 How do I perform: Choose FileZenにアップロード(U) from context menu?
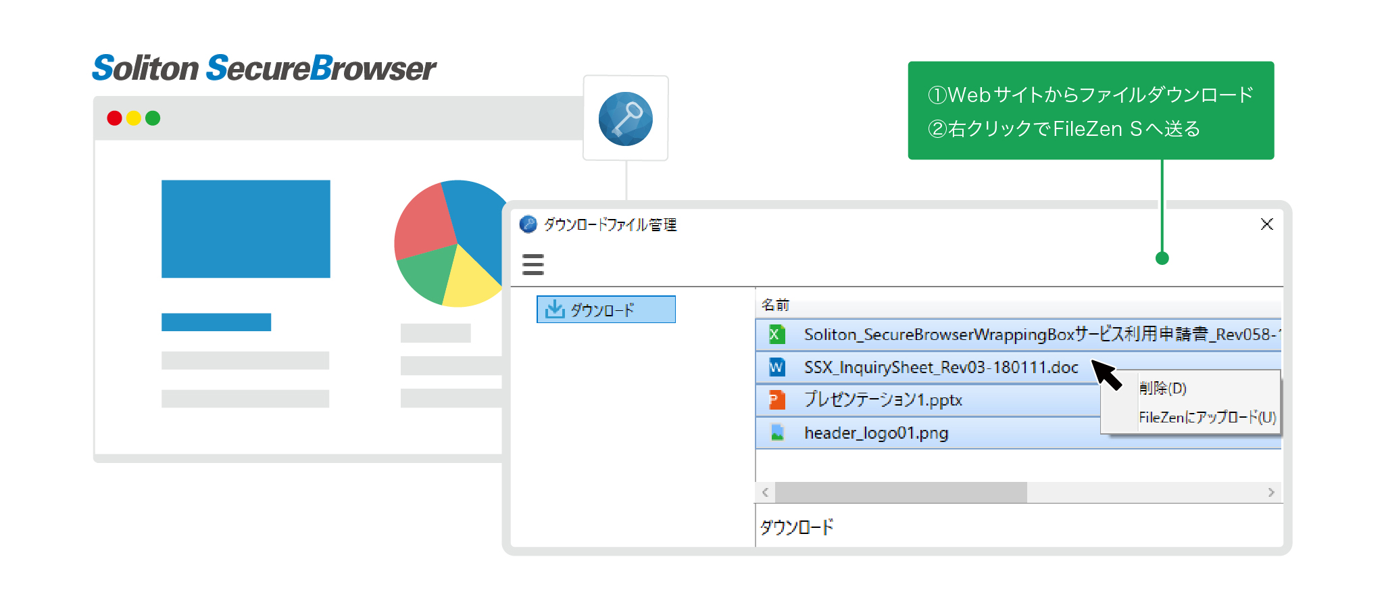click(1207, 417)
